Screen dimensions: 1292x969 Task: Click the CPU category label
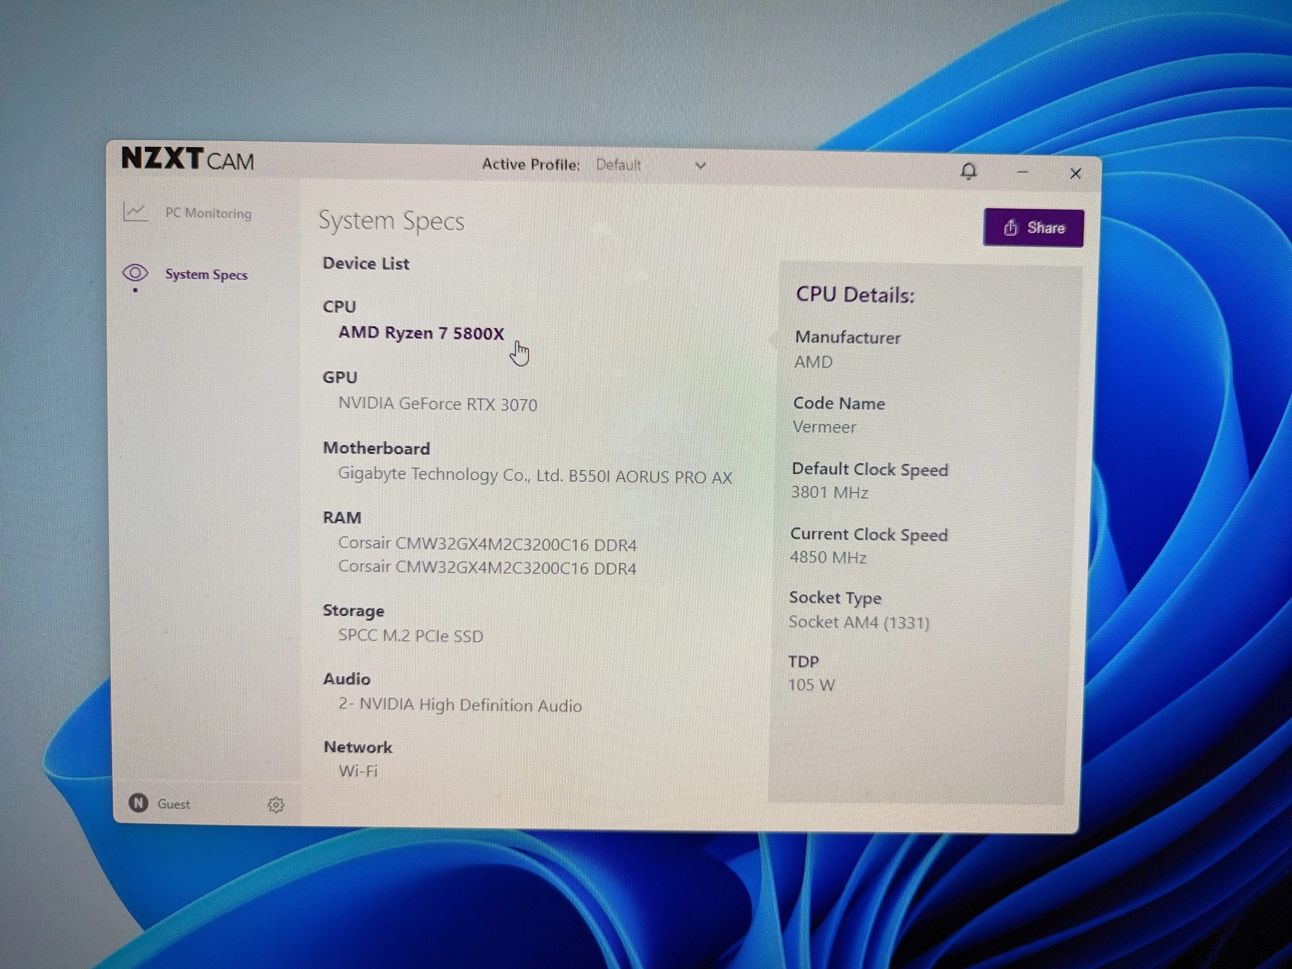[339, 307]
